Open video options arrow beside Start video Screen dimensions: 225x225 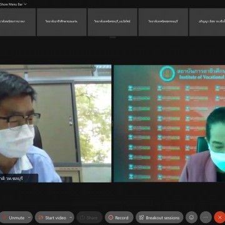coord(71,217)
